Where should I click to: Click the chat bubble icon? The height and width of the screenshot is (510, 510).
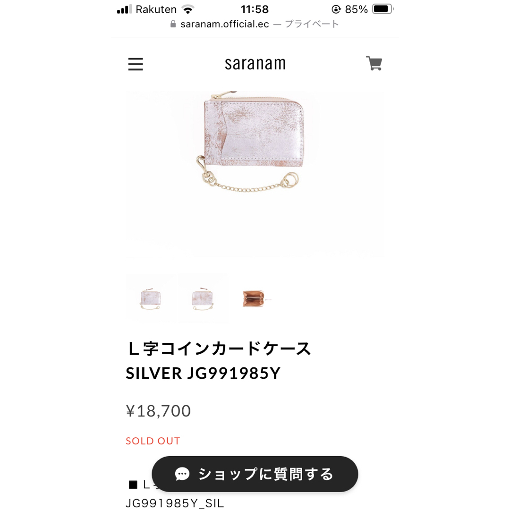coord(182,474)
